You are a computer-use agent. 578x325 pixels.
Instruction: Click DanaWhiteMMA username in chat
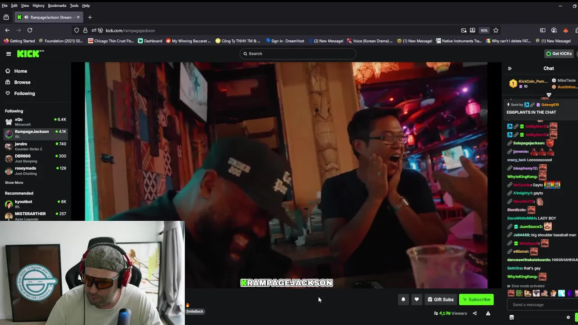[522, 218]
